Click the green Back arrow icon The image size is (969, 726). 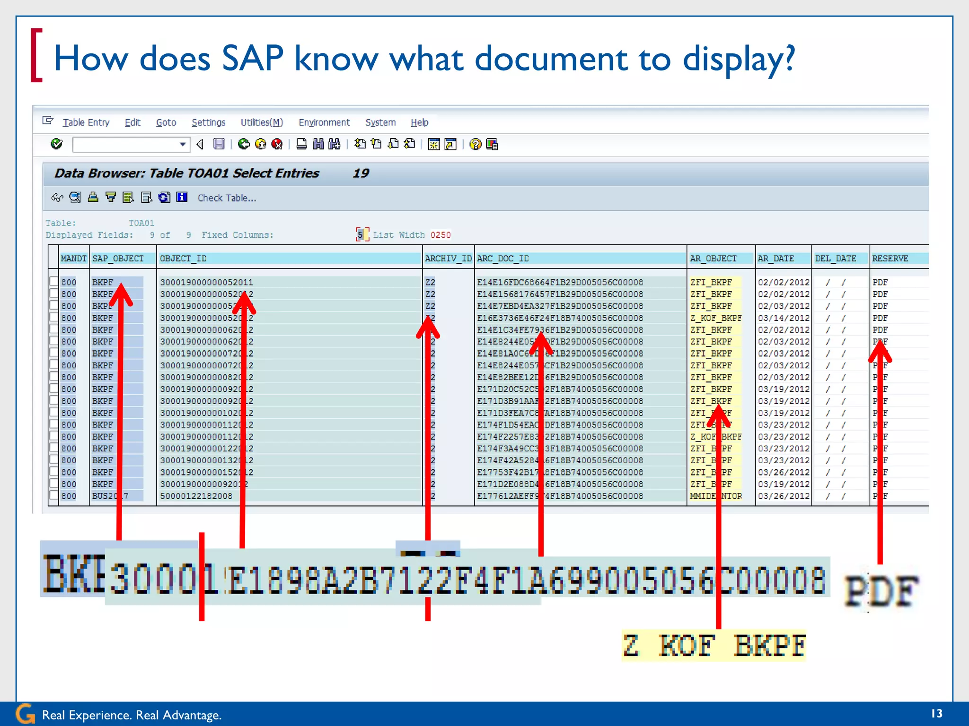(x=244, y=144)
